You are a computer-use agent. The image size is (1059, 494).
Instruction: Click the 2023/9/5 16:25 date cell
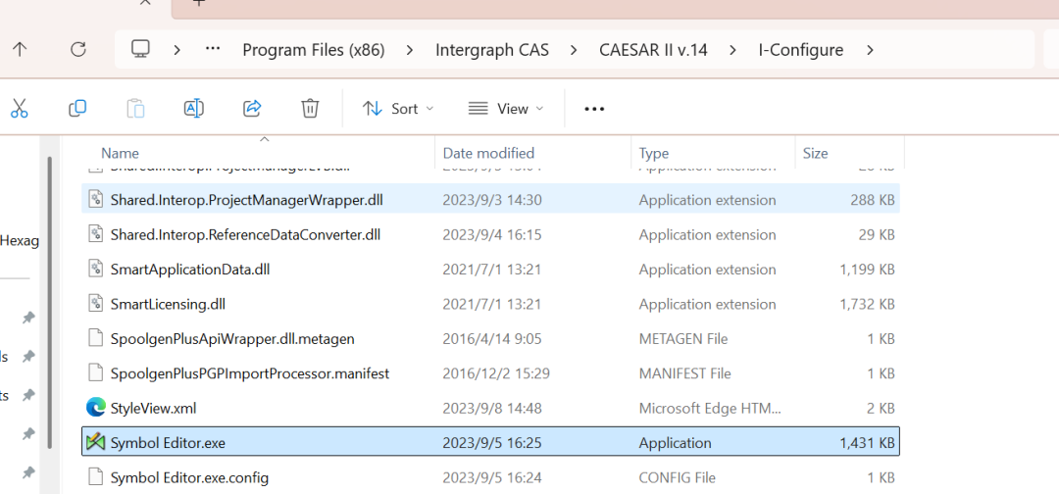click(491, 443)
